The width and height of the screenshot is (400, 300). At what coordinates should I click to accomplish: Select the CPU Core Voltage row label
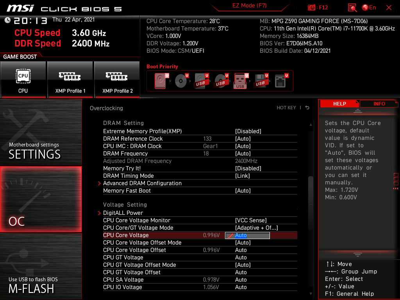(126, 235)
